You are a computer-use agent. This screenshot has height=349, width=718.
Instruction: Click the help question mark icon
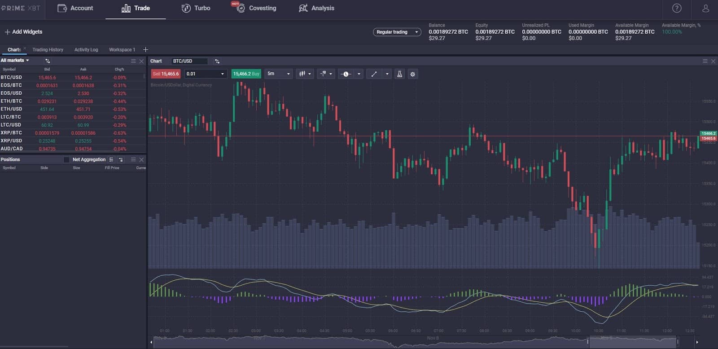[677, 8]
